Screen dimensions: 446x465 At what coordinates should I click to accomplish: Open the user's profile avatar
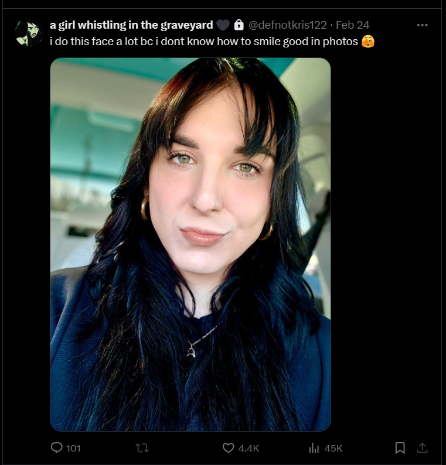(x=29, y=32)
